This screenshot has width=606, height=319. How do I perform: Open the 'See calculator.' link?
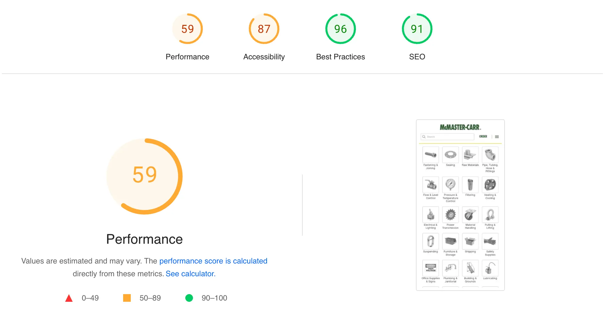coord(190,274)
